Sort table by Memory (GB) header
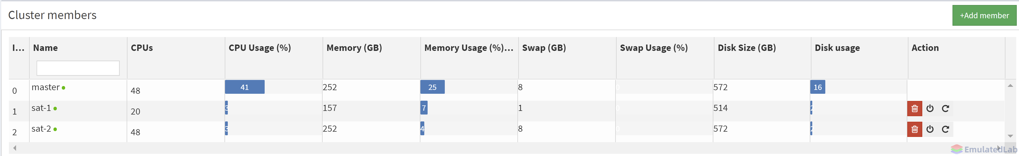 (354, 48)
